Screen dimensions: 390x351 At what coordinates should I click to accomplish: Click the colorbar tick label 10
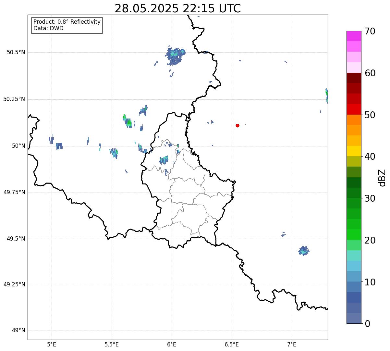coord(370,282)
